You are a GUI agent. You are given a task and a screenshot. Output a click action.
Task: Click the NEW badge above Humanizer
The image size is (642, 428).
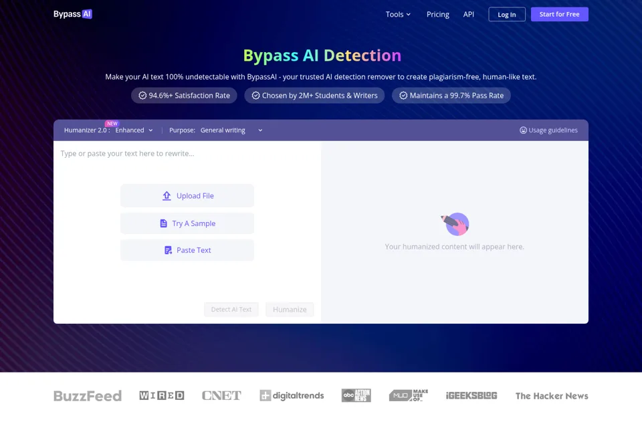point(112,123)
